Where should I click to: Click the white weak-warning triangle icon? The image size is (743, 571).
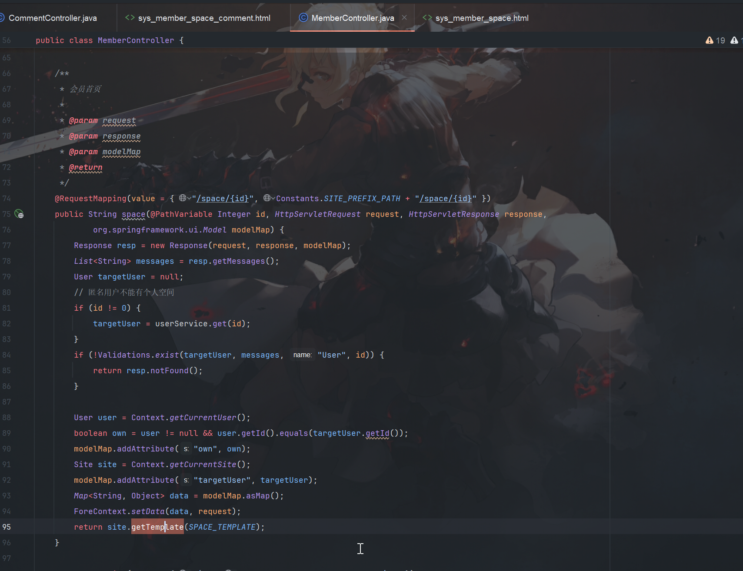click(x=734, y=40)
